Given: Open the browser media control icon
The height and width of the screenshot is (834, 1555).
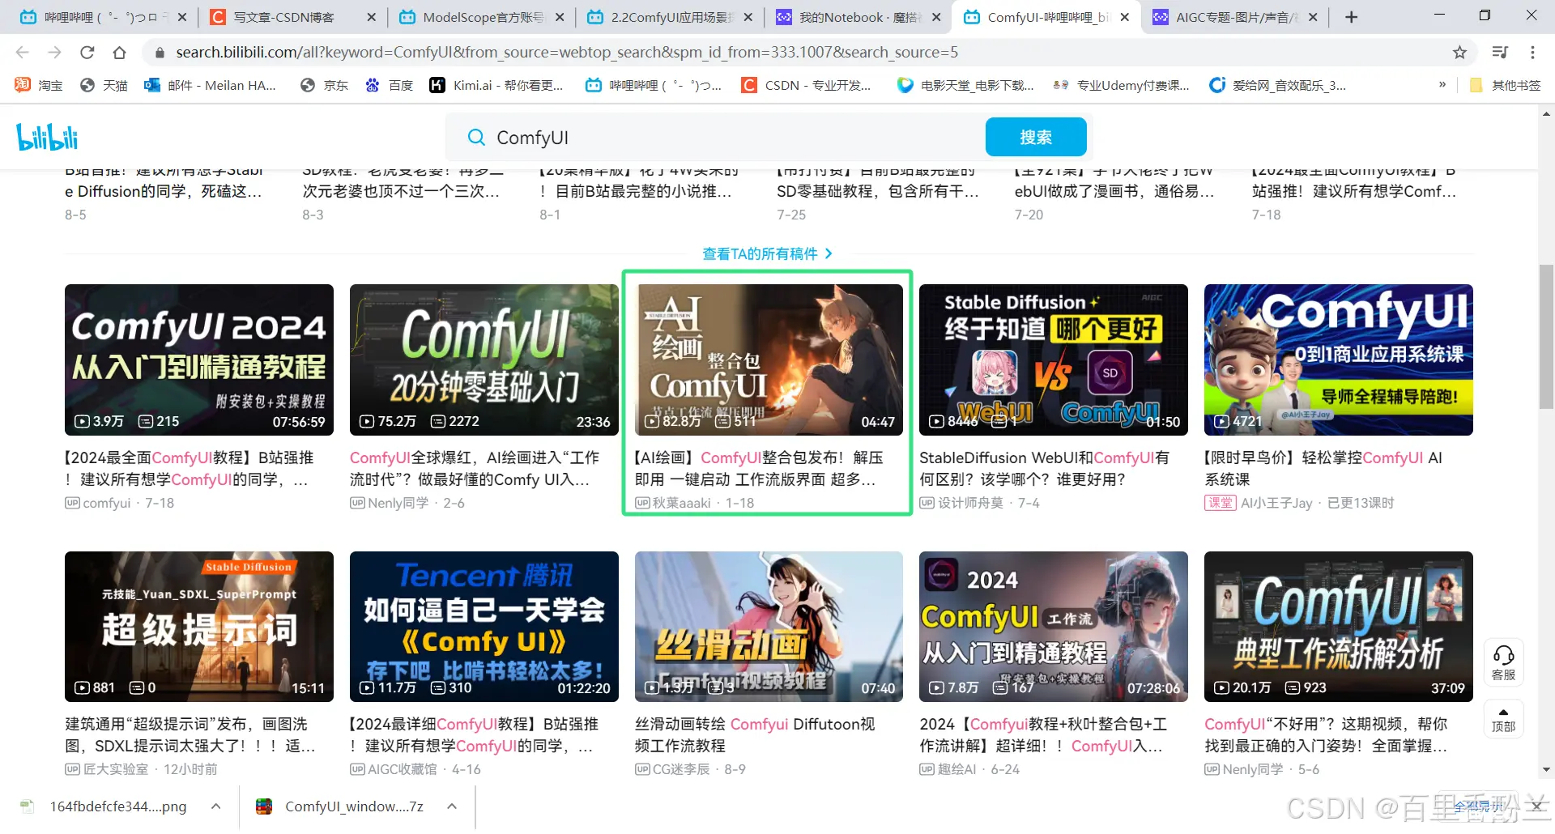Looking at the screenshot, I should [1500, 53].
